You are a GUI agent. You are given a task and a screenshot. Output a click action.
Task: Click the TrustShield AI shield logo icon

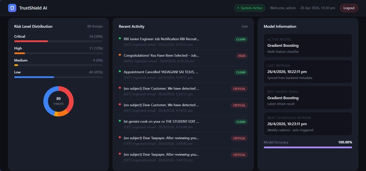coord(12,8)
